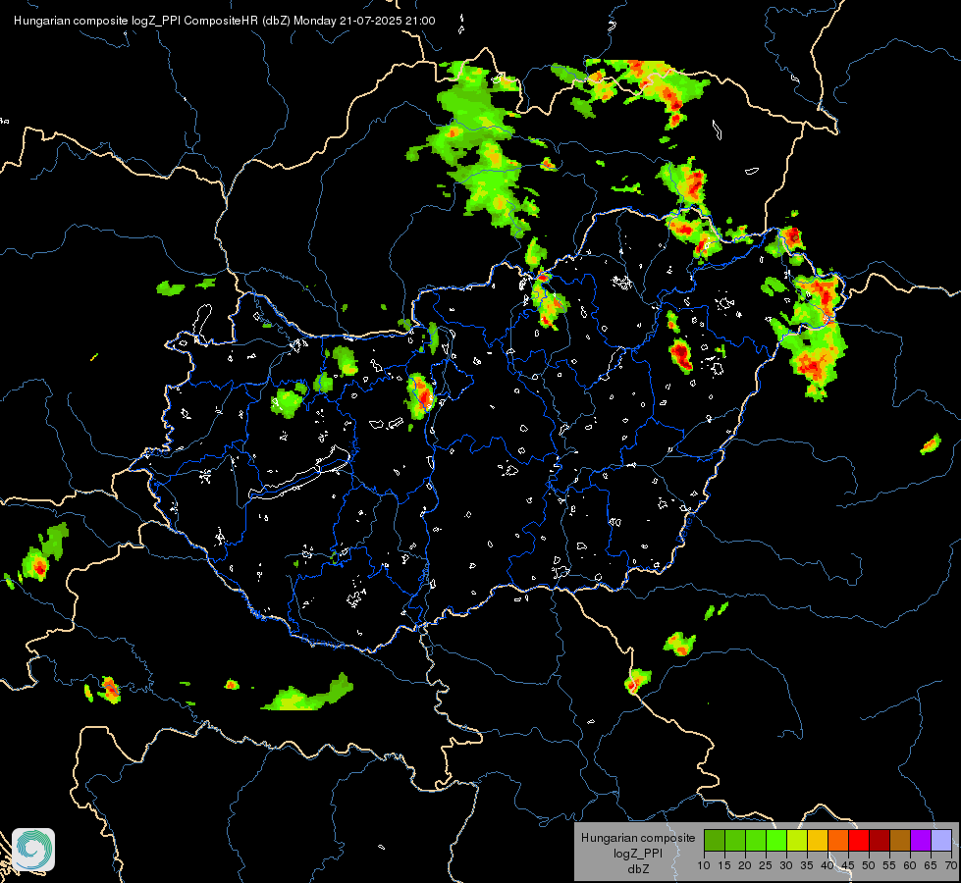Click the legend scale value '45'
Viewport: 961px width, 883px height.
click(848, 866)
